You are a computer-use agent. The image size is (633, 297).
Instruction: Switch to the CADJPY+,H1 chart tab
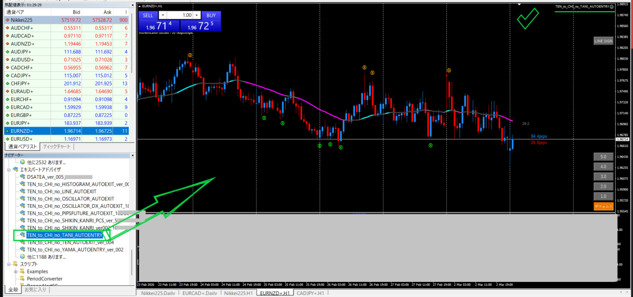click(310, 292)
